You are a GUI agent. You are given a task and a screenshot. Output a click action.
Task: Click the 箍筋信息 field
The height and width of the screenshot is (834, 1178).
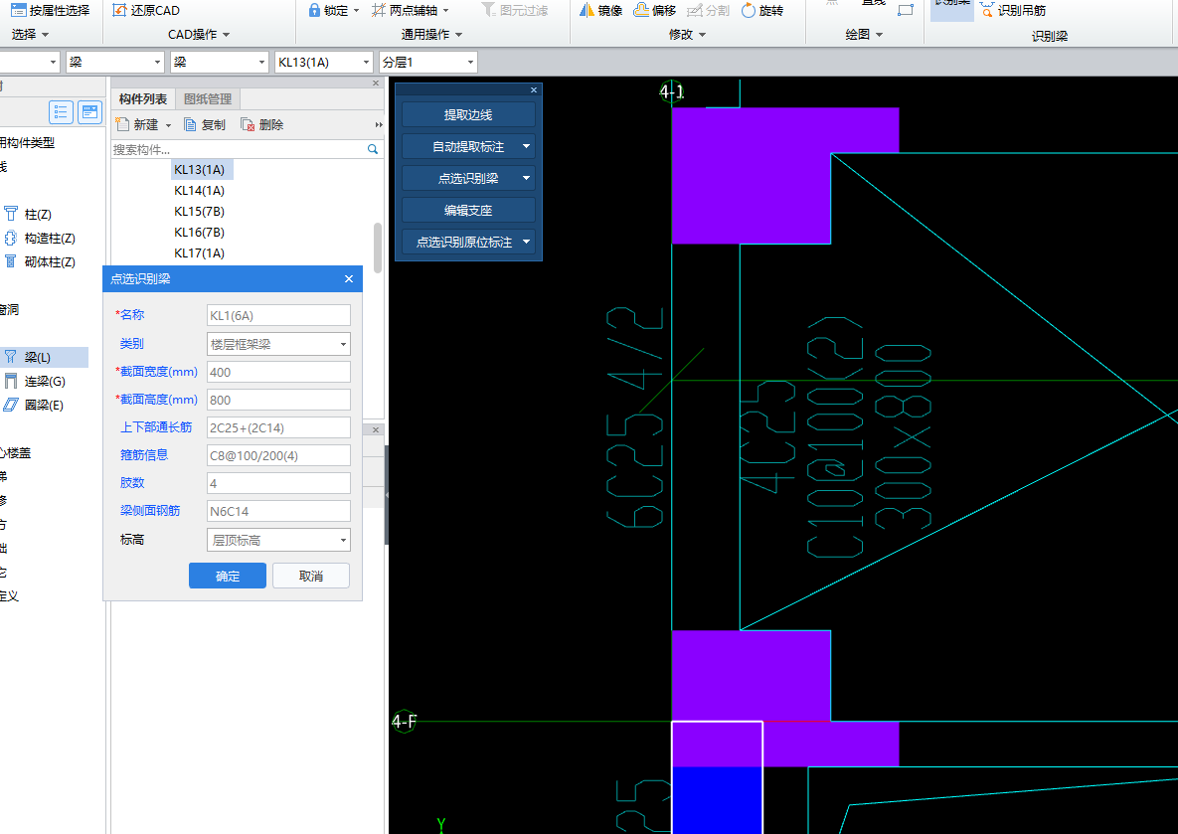[x=278, y=455]
